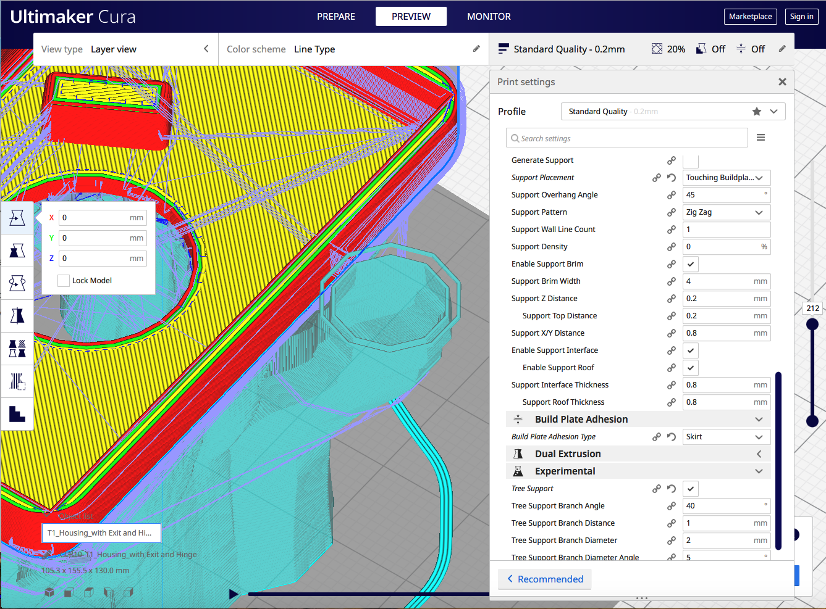Select the Rotate tool icon
Screen dimensions: 826x609
click(x=17, y=283)
